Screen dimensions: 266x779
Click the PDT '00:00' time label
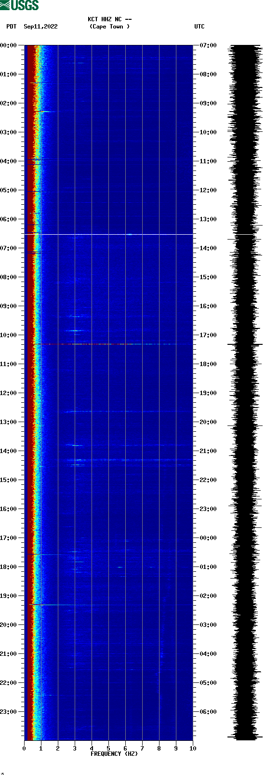pyautogui.click(x=9, y=45)
